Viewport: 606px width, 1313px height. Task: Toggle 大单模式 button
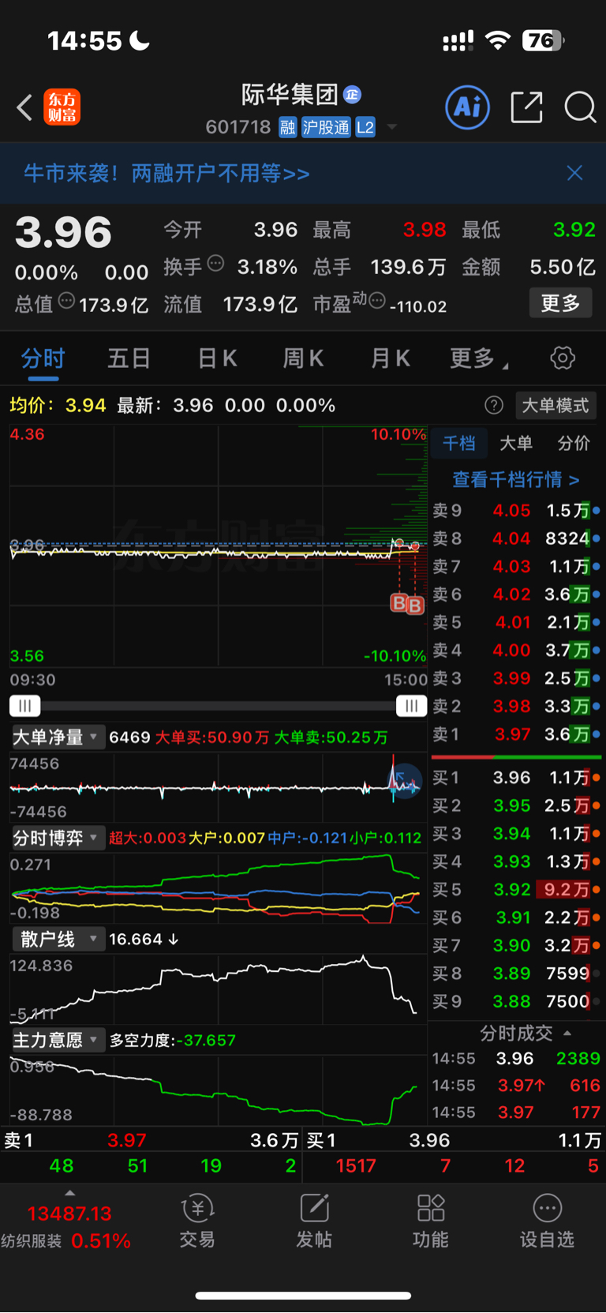point(555,405)
